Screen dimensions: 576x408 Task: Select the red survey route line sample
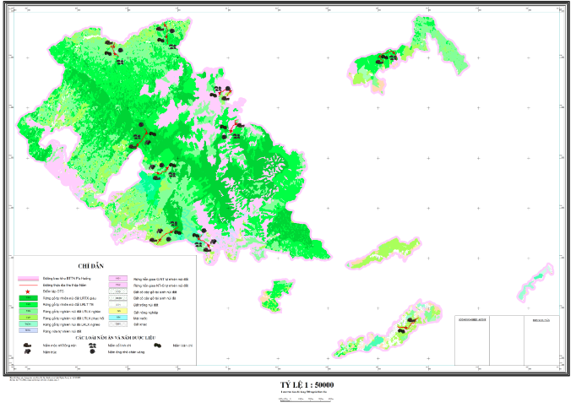pos(29,284)
